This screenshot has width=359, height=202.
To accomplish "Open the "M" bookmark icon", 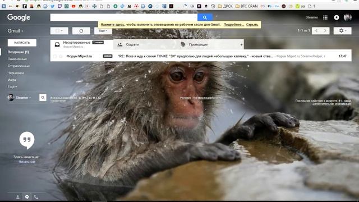I will (x=130, y=6).
